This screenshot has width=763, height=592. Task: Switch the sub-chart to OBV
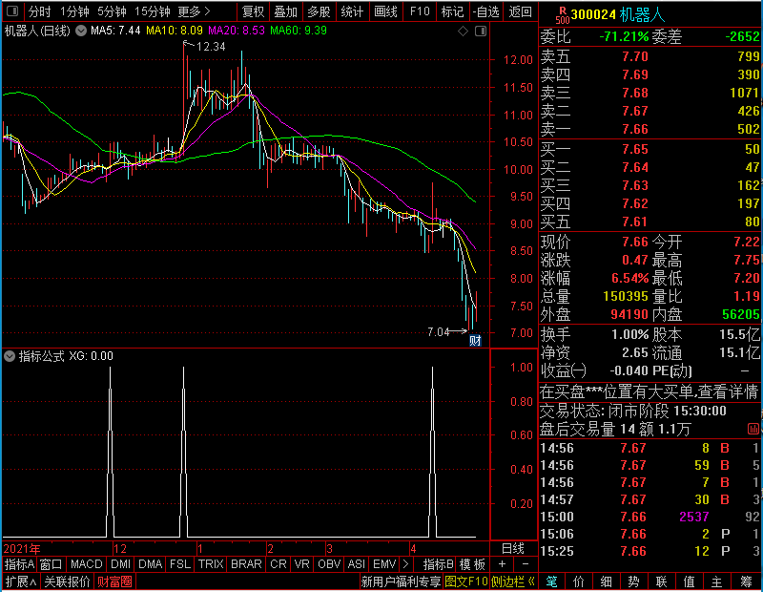click(x=329, y=564)
